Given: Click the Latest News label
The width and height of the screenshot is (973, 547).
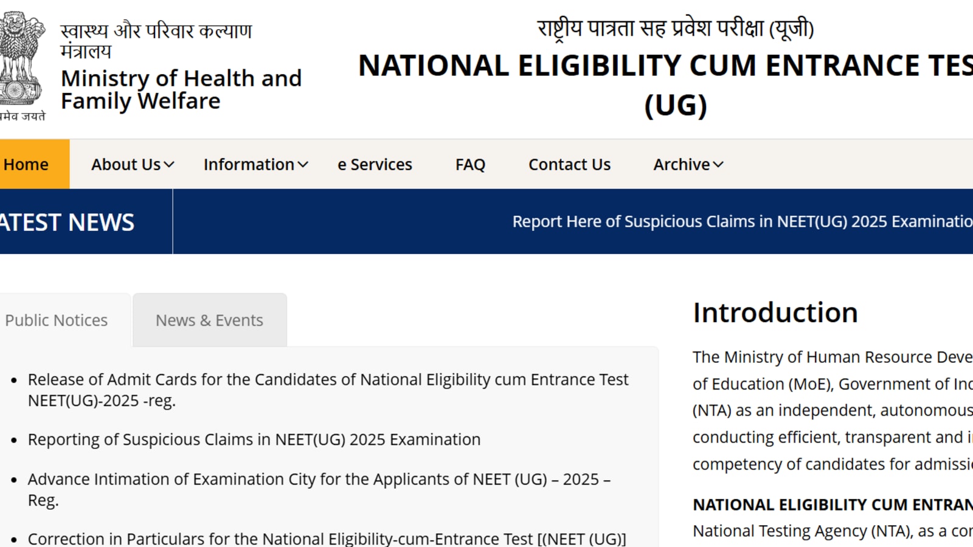Looking at the screenshot, I should [67, 222].
